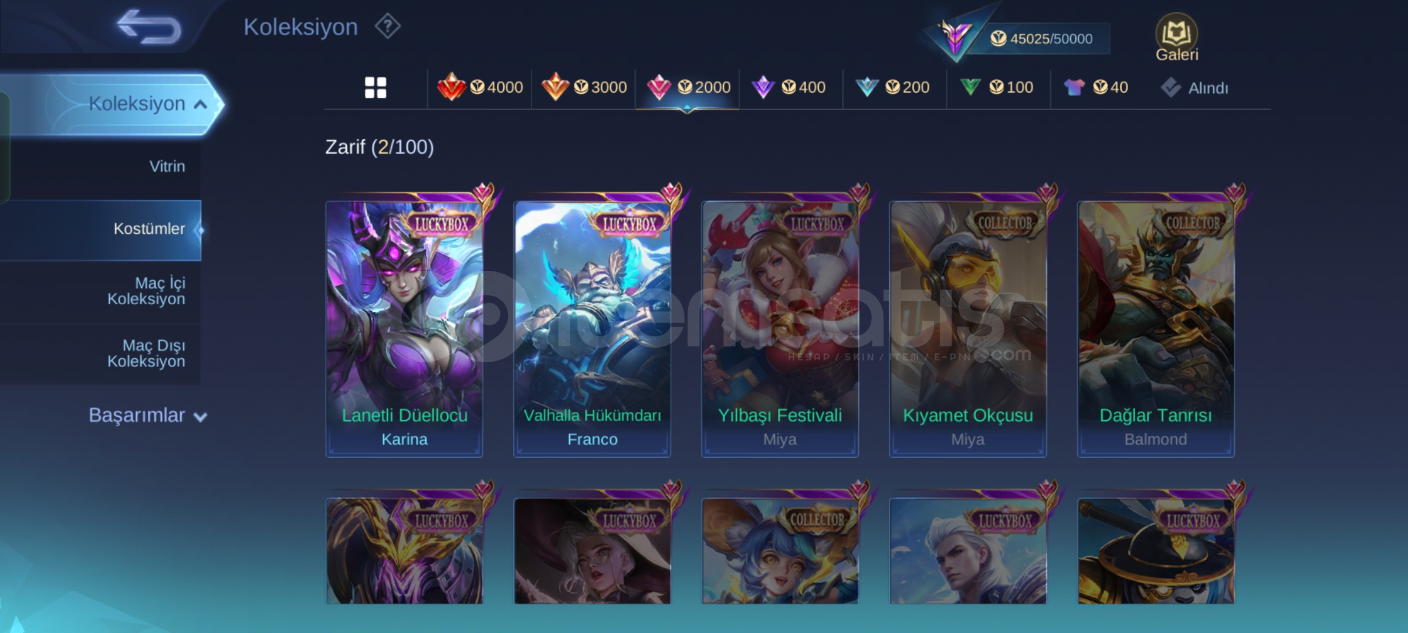This screenshot has height=633, width=1408.
Task: Toggle the Alındı owned filter
Action: click(x=1194, y=88)
